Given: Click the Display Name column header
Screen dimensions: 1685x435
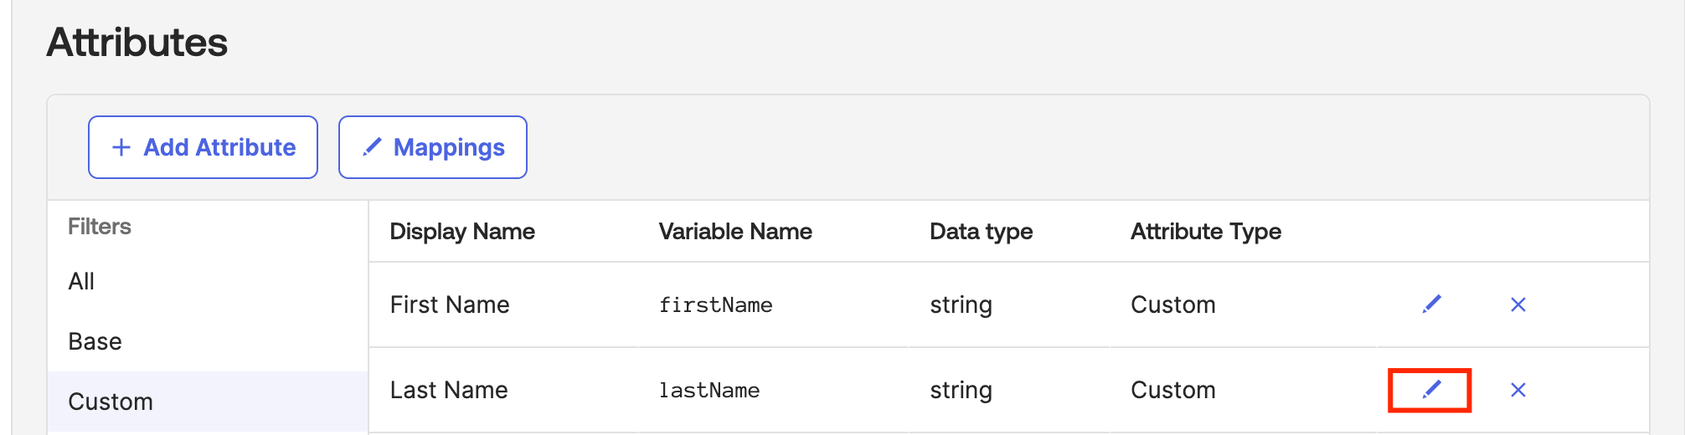Looking at the screenshot, I should 462,232.
